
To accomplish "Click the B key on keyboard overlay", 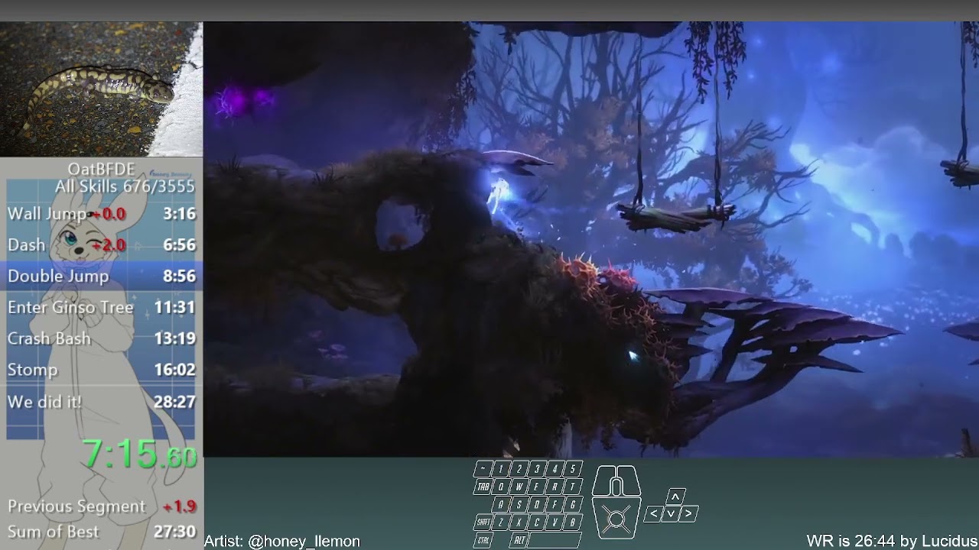I will (x=573, y=522).
